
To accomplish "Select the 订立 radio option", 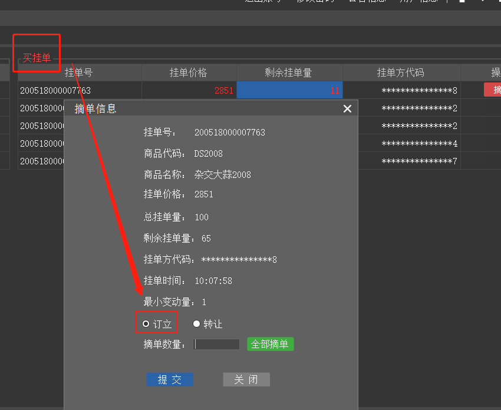I will 146,323.
